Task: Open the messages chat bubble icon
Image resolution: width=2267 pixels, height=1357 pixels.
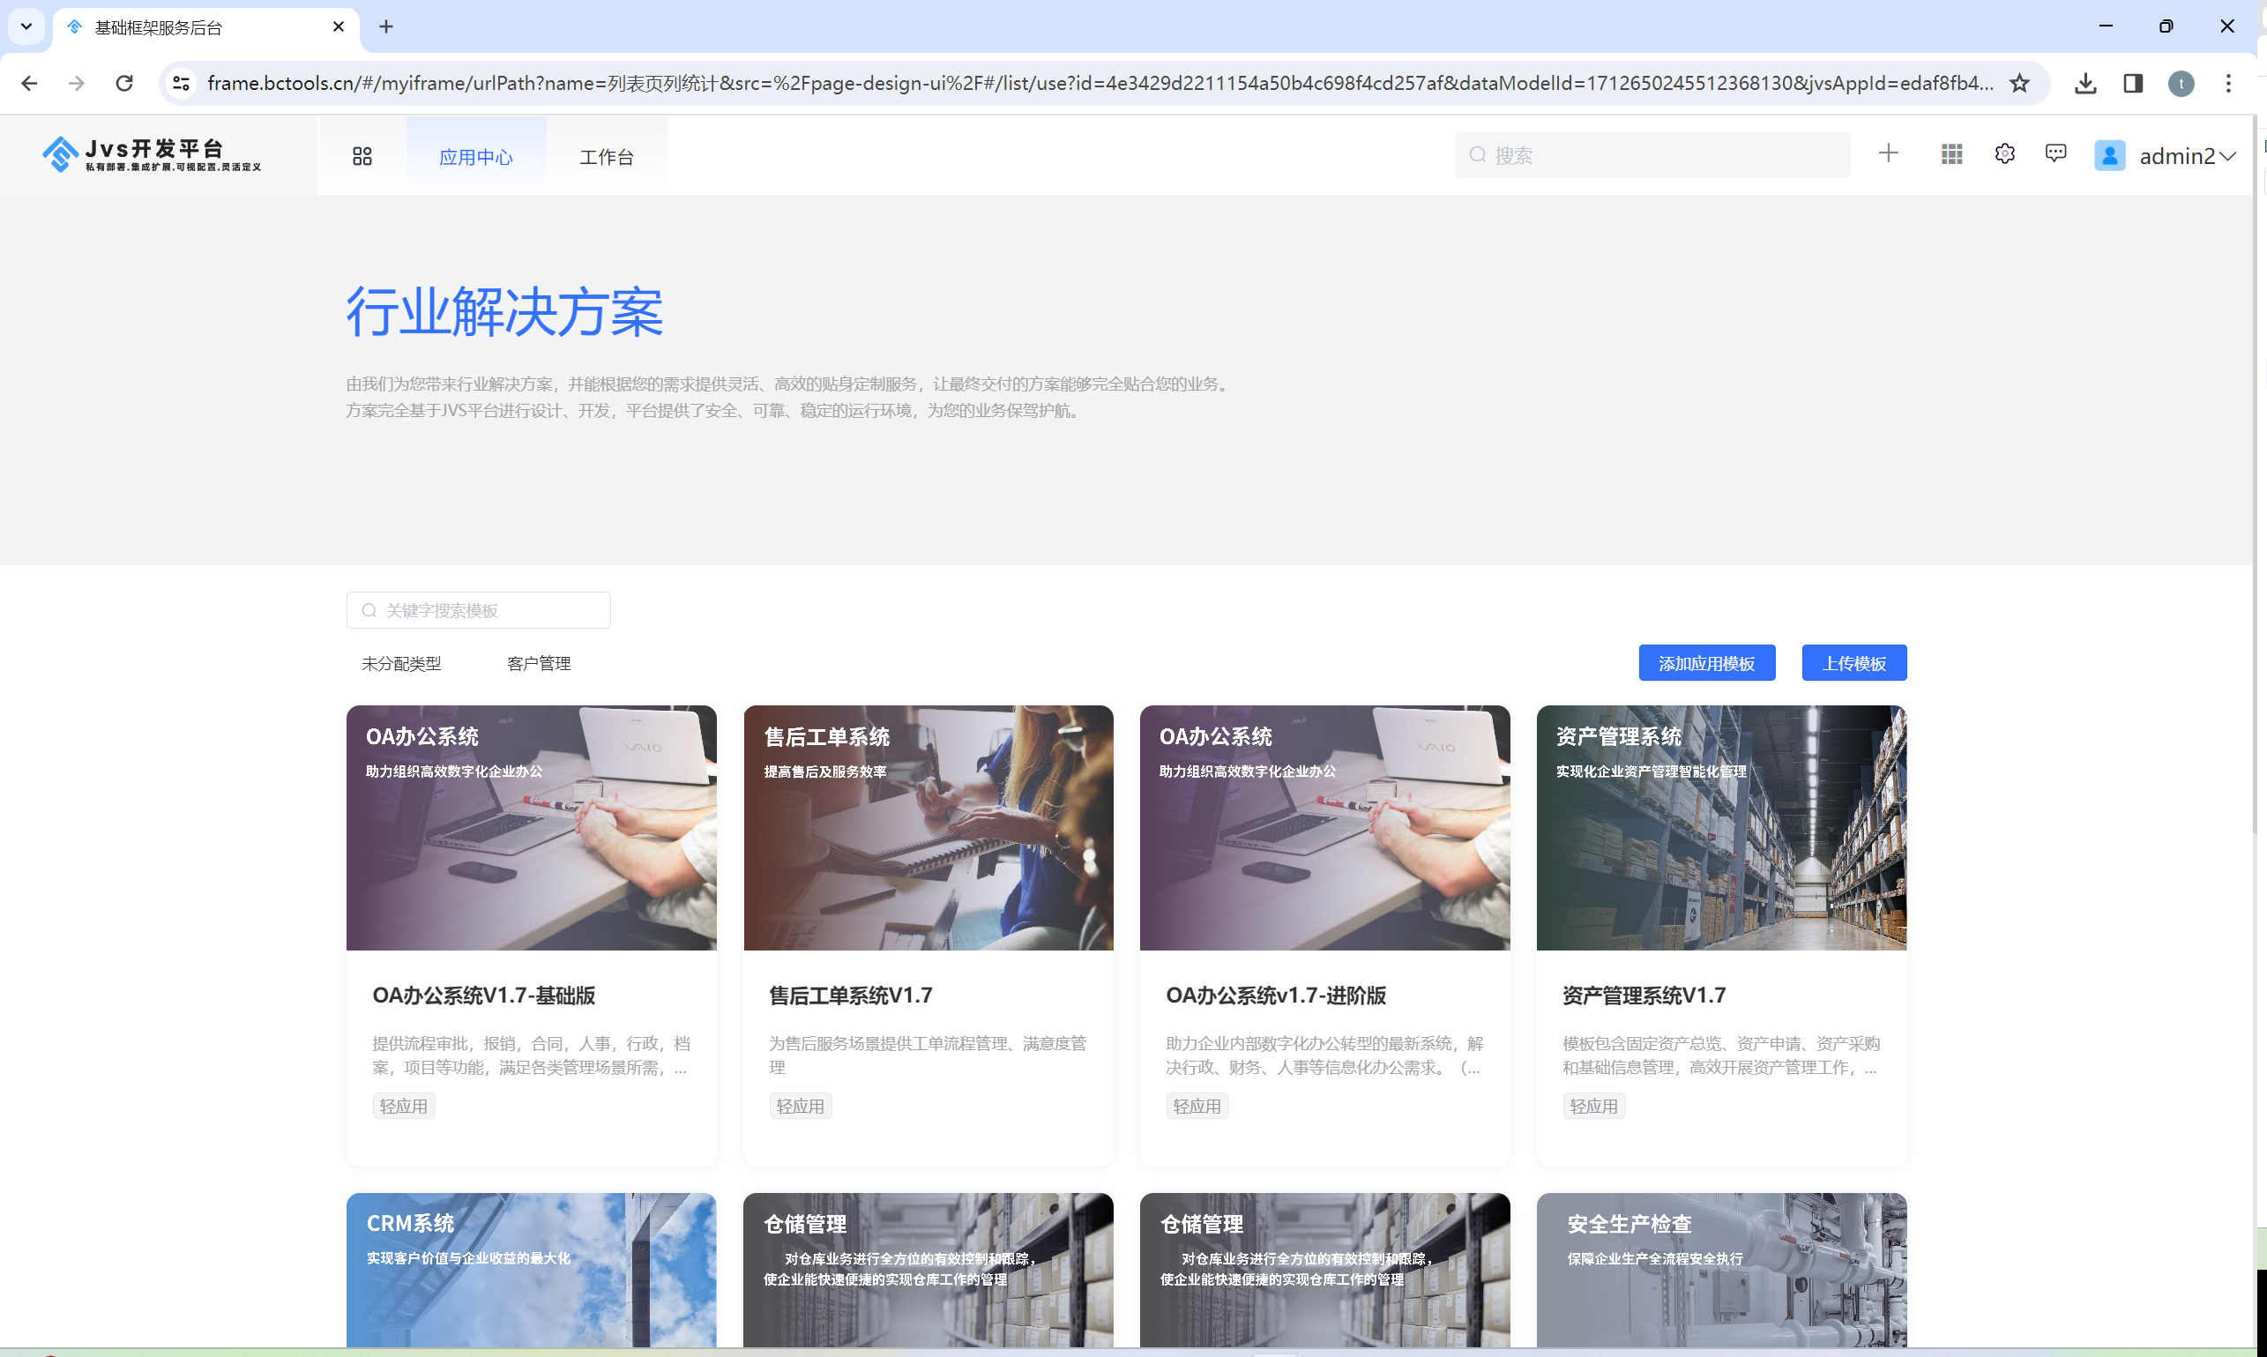Action: point(2055,153)
